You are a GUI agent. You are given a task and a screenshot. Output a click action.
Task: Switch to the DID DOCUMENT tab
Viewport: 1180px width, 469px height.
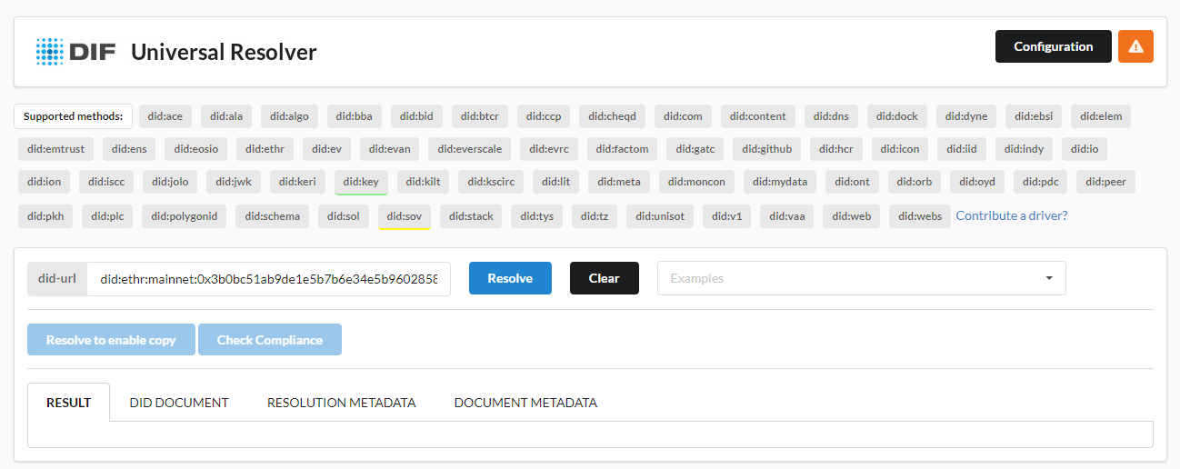coord(179,402)
